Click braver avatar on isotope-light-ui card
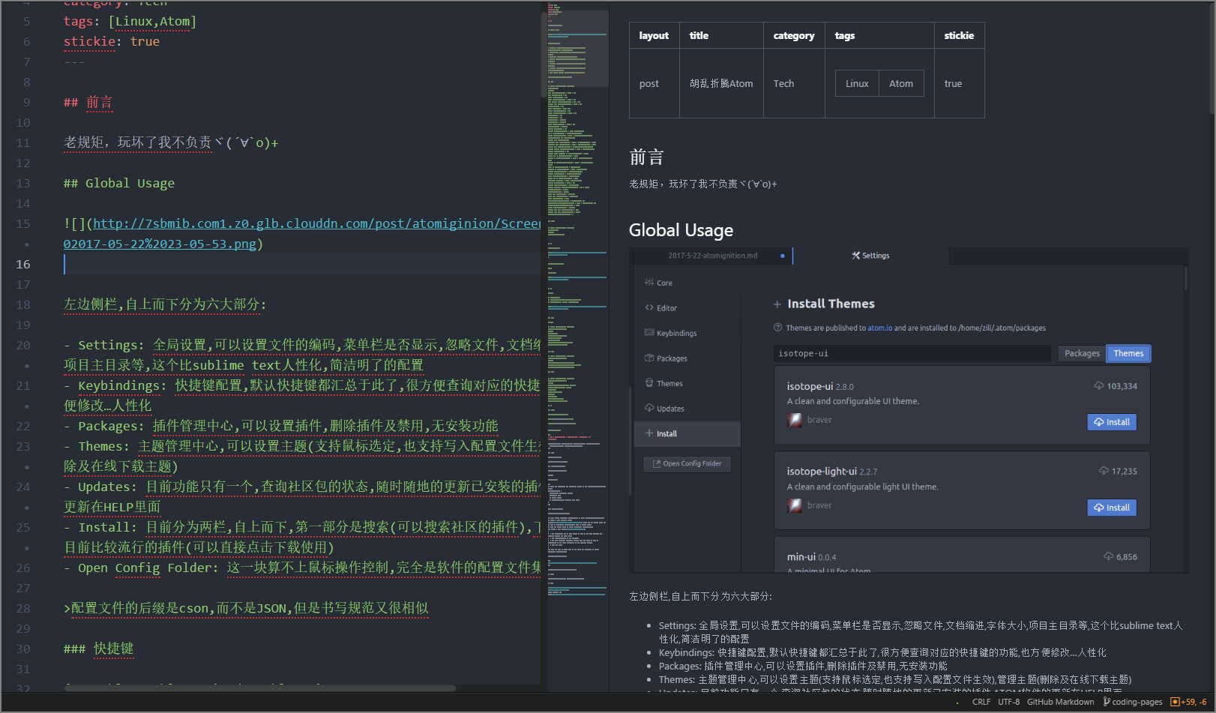The height and width of the screenshot is (713, 1216). coord(795,505)
